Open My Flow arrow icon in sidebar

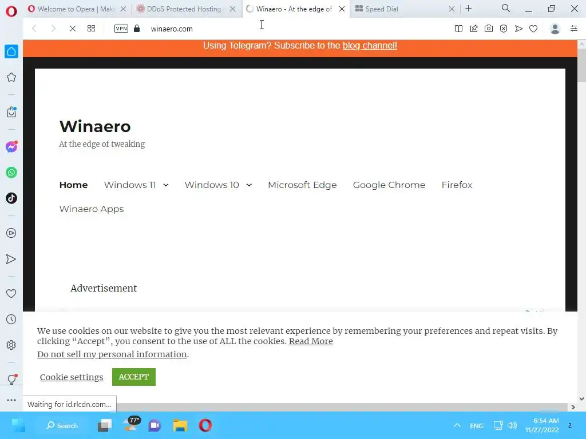[x=11, y=259]
